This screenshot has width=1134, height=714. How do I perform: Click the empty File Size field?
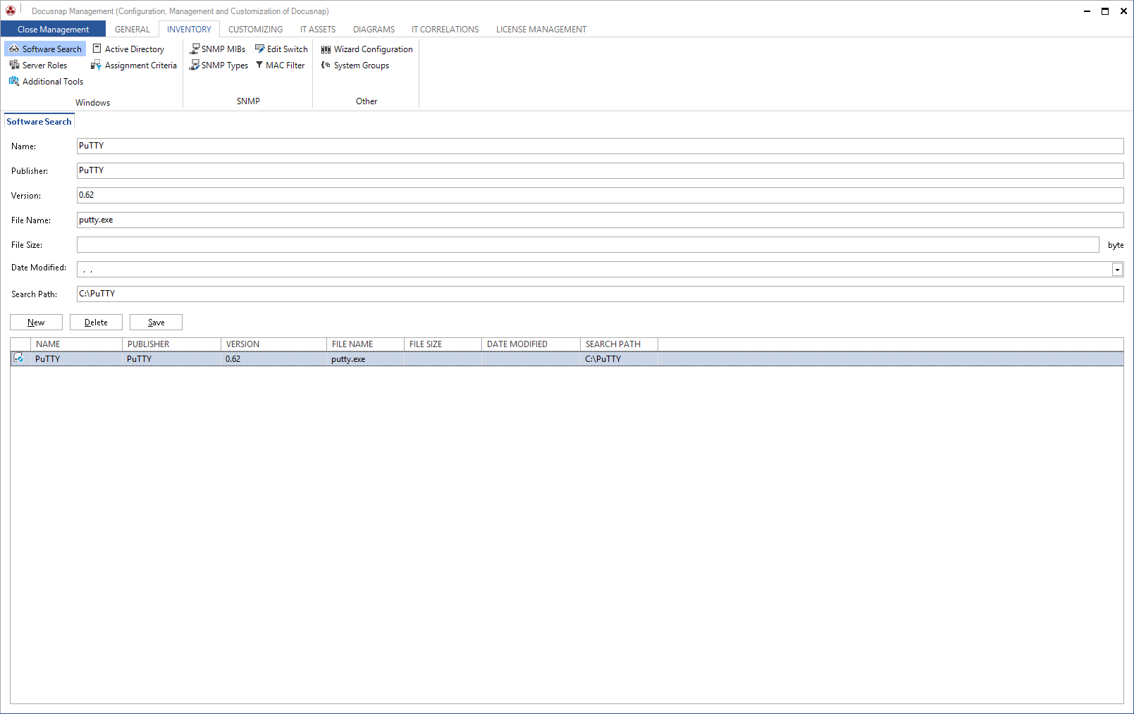(x=588, y=244)
